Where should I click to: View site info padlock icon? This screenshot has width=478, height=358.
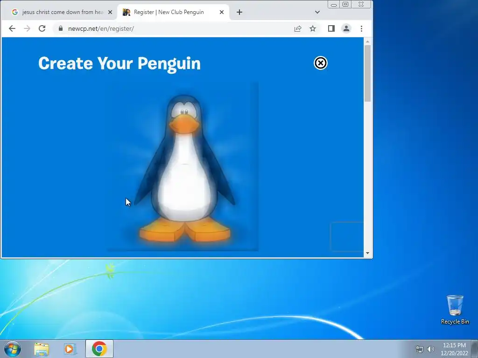click(60, 28)
